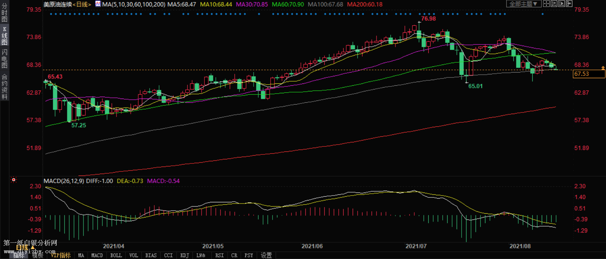606x259 pixels.
Task: Switch to the K线图 candlestick view
Action: pos(5,36)
